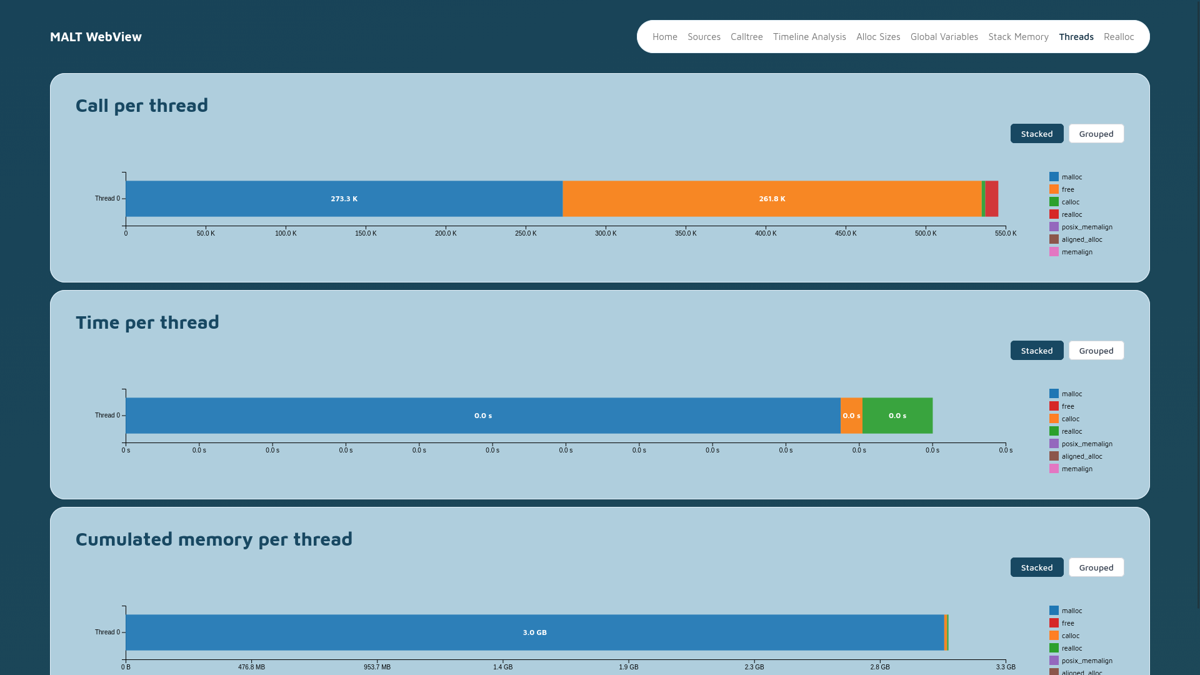Select Grouped mode for Time per thread
This screenshot has height=675, width=1200.
1096,351
